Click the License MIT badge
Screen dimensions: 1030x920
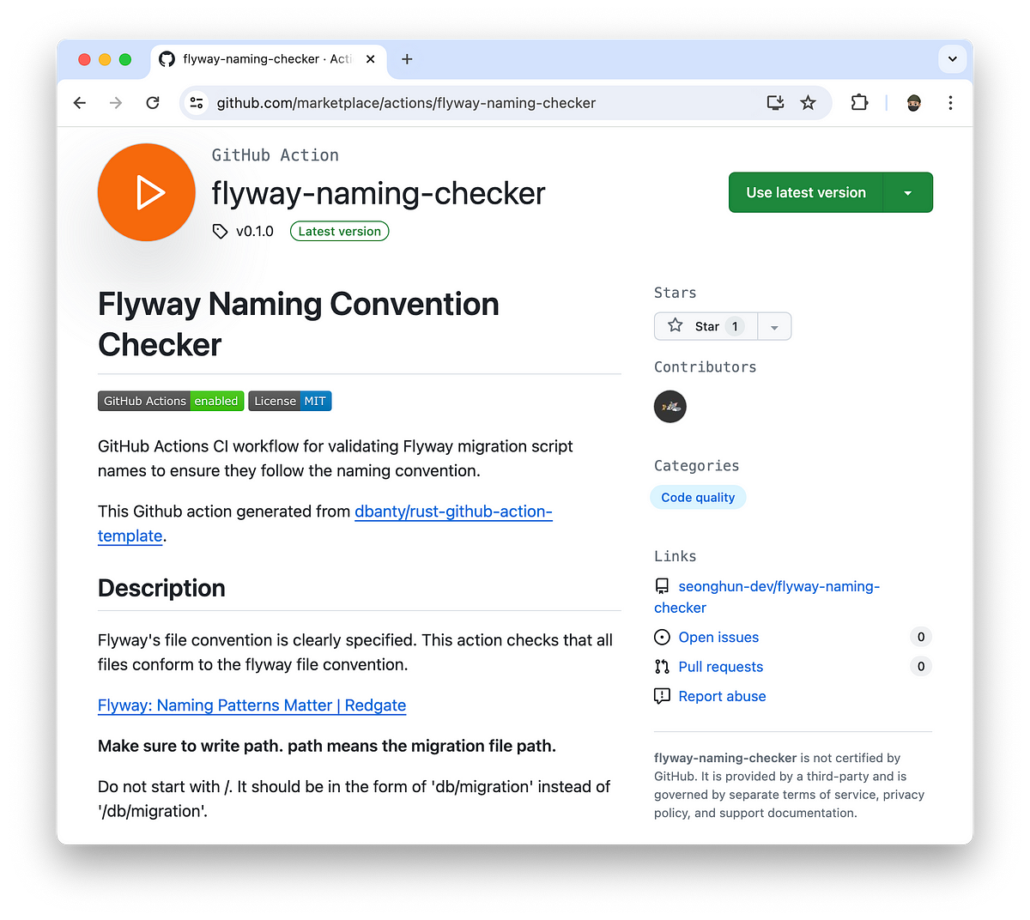pos(290,401)
